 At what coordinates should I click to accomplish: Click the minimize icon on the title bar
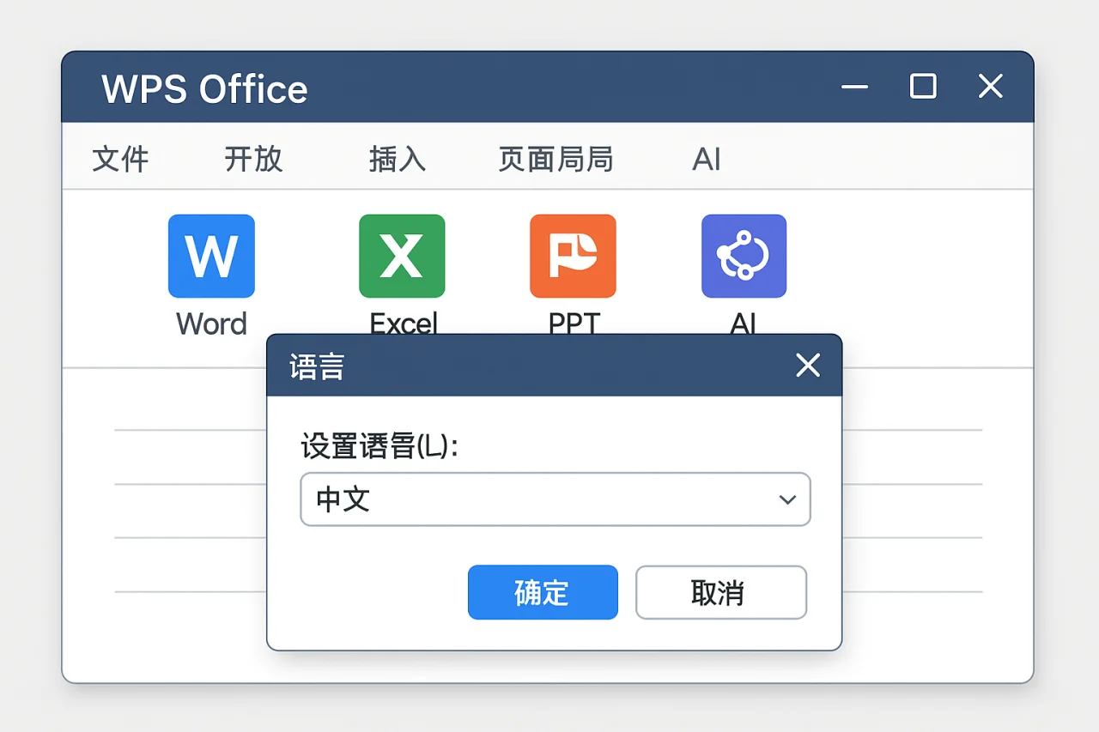point(854,87)
